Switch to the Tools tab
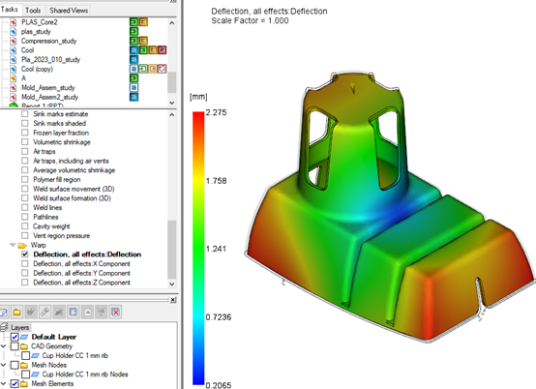This screenshot has width=536, height=389. (x=33, y=11)
